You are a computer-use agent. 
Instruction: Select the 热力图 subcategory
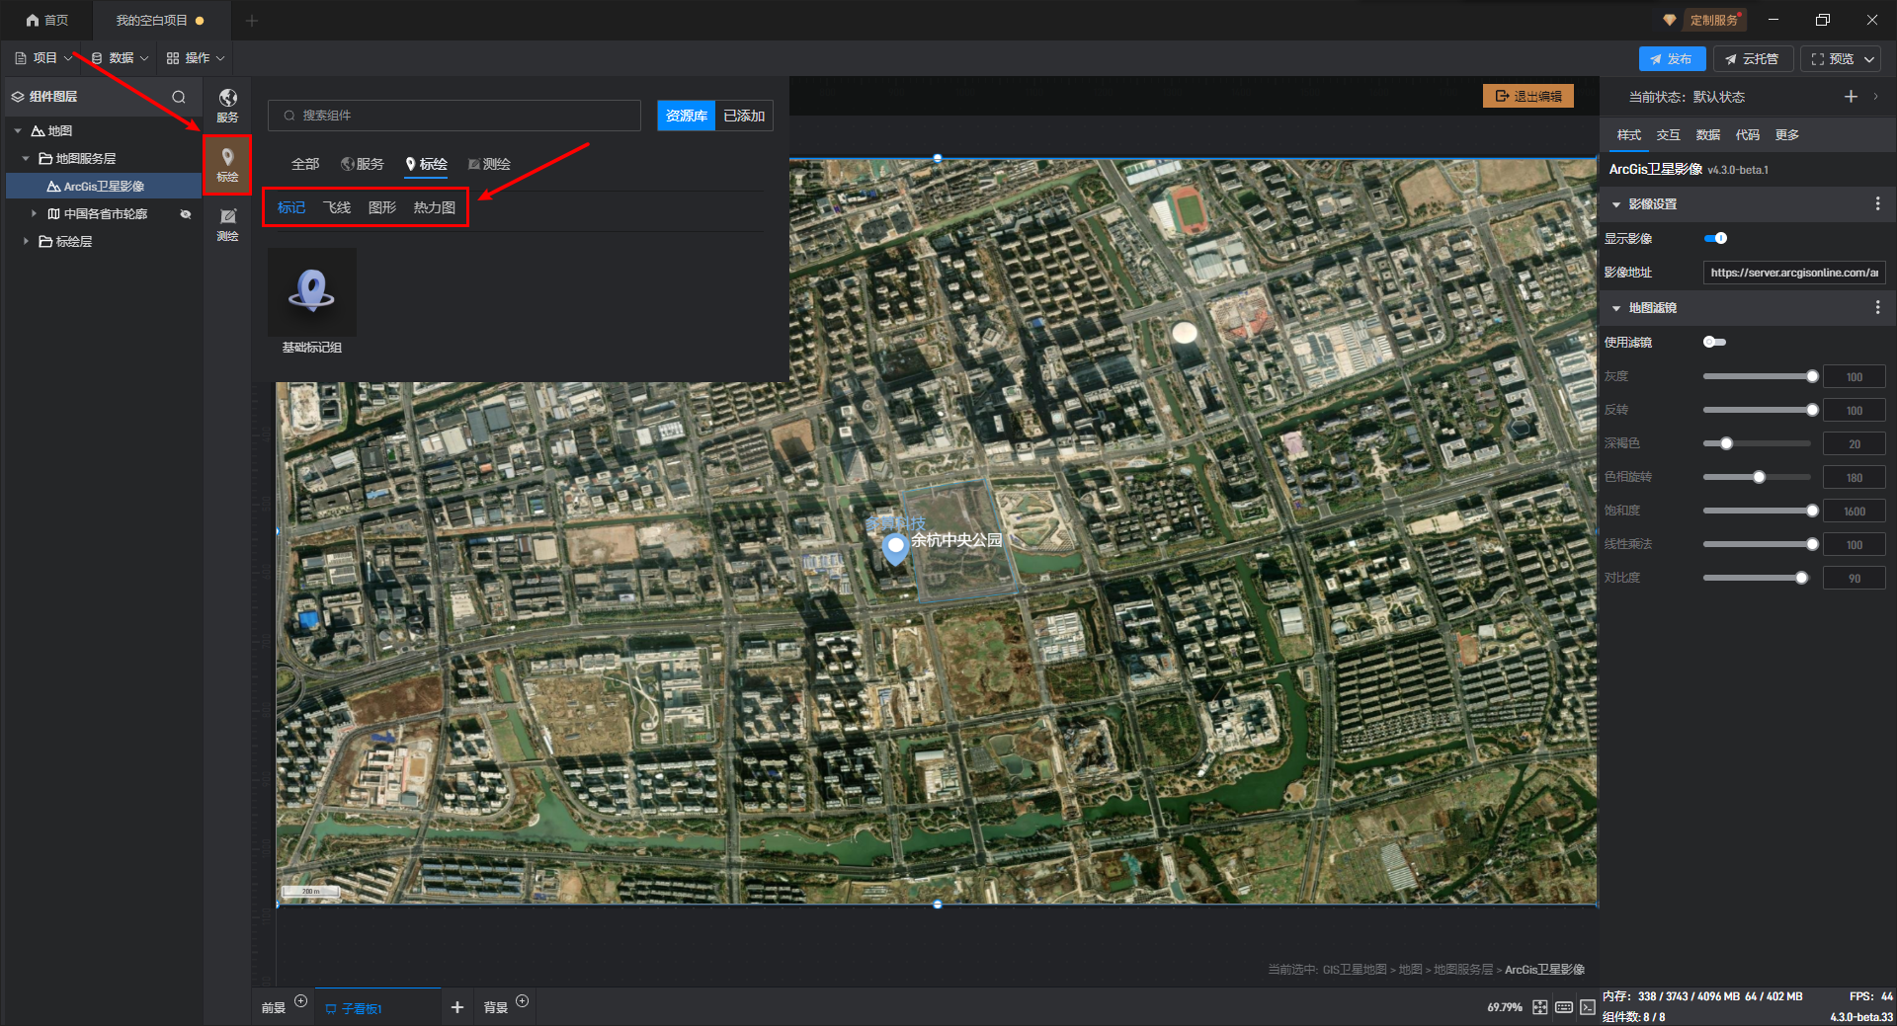[x=435, y=207]
